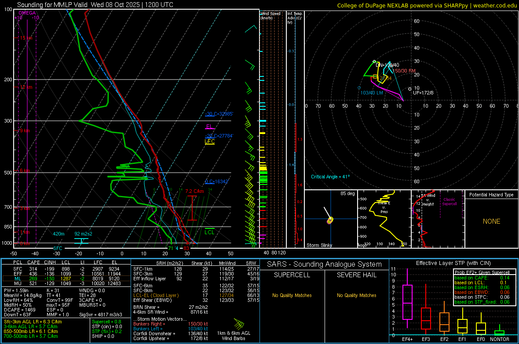This screenshot has width=519, height=344.
Task: Click the Bunkers left-mover circle marker on hodograph
Action: click(x=359, y=88)
